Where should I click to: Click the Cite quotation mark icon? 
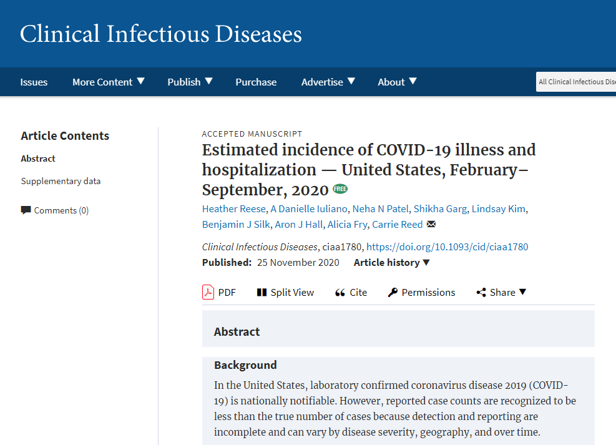340,293
